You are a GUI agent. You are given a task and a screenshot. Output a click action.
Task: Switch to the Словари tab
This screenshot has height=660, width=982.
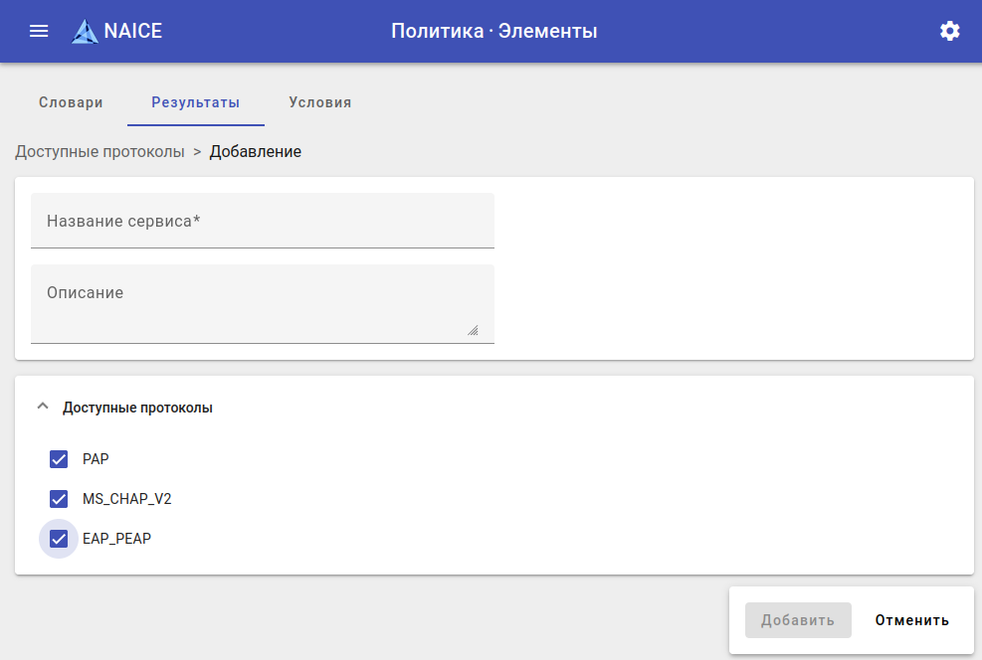(71, 102)
